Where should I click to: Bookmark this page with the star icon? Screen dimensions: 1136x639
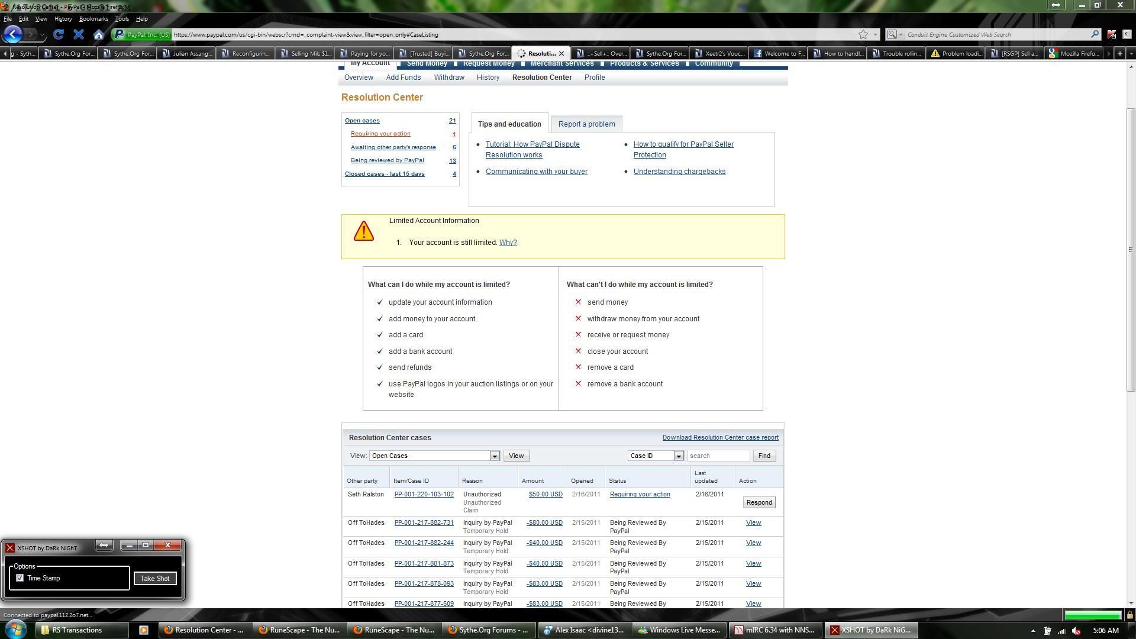pos(863,34)
